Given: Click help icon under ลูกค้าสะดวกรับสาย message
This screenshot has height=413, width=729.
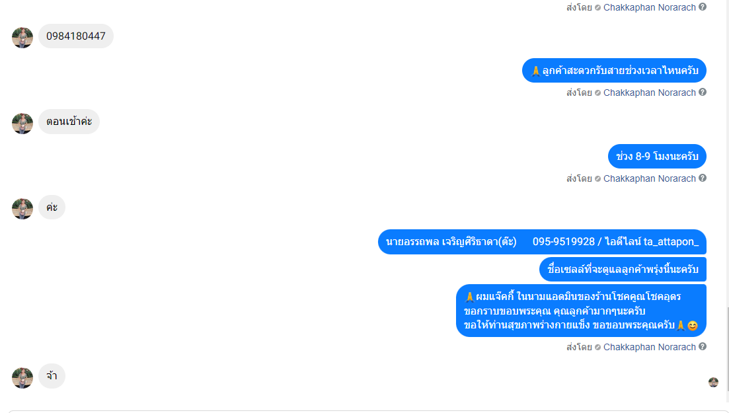Looking at the screenshot, I should 703,92.
